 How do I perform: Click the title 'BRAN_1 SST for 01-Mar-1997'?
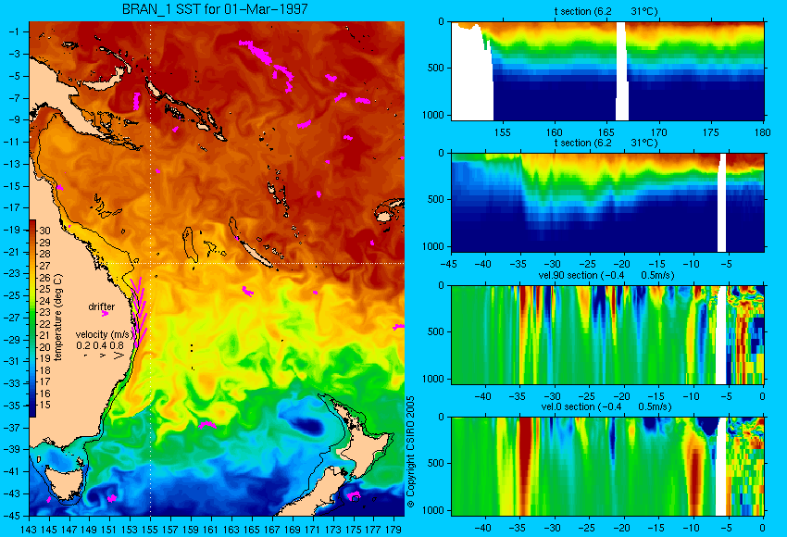coord(215,9)
